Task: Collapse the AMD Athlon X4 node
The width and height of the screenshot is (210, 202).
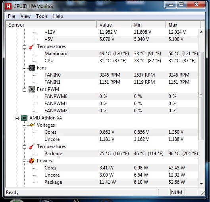Action: pyautogui.click(x=17, y=119)
